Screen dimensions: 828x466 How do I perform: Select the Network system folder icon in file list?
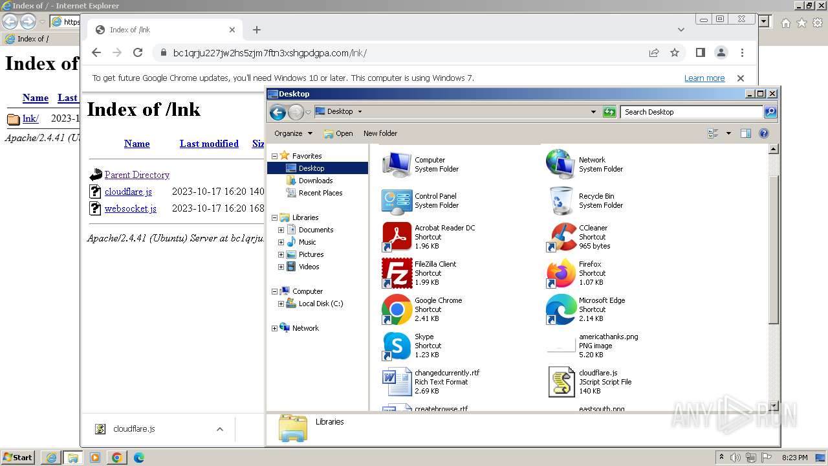point(561,164)
